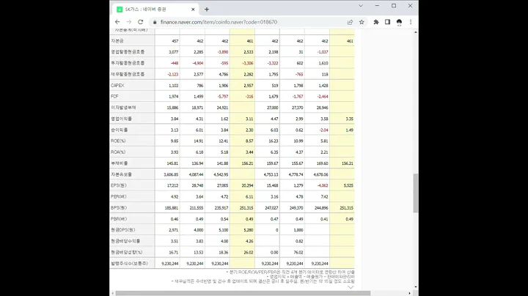Expand the tab search chevron
The height and width of the screenshot is (296, 528).
pos(361,6)
